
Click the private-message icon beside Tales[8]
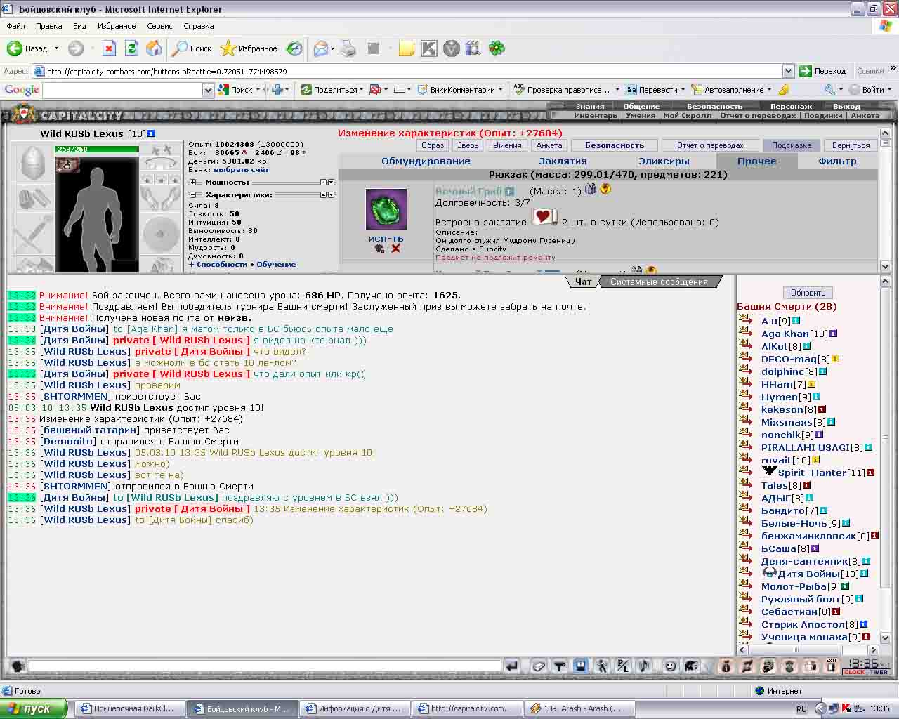click(x=745, y=484)
